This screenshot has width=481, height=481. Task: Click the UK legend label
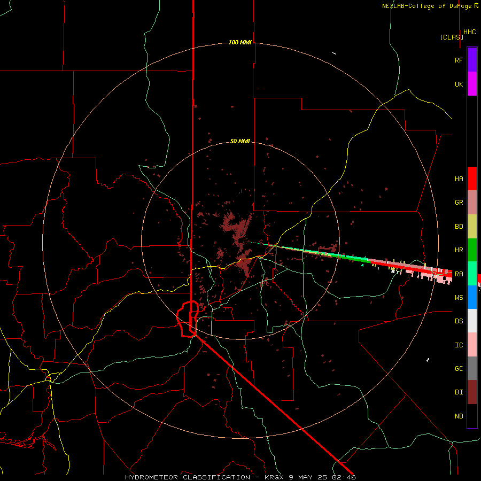point(459,84)
